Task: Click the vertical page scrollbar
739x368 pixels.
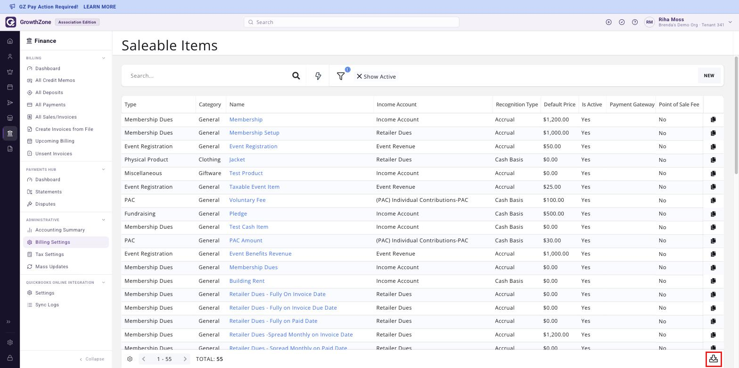Action: click(736, 115)
